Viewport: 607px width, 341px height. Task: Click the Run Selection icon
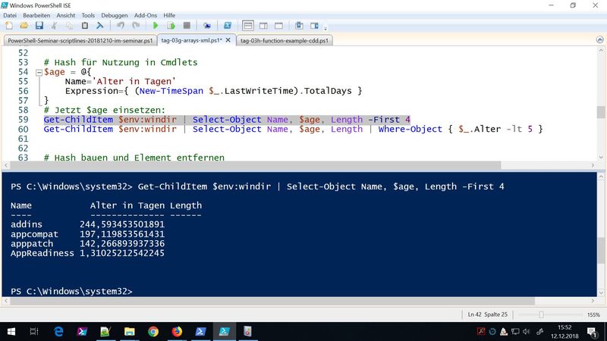pos(171,25)
